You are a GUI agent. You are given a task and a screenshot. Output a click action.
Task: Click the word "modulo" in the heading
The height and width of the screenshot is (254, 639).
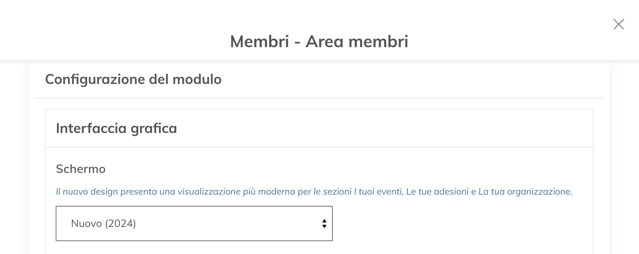click(197, 79)
